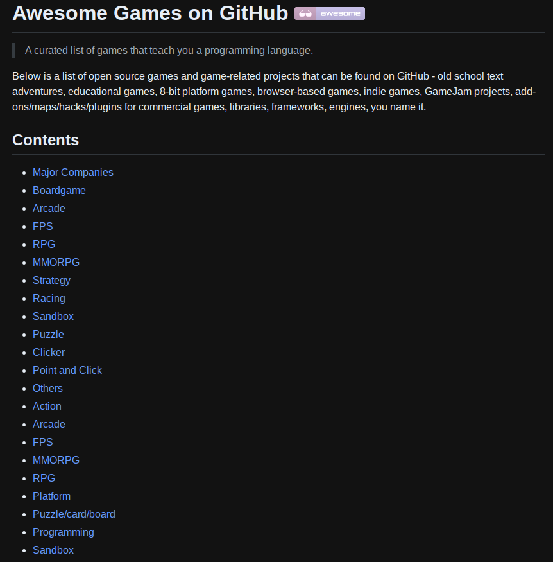Select the Programming contents link
This screenshot has width=553, height=562.
tap(63, 532)
